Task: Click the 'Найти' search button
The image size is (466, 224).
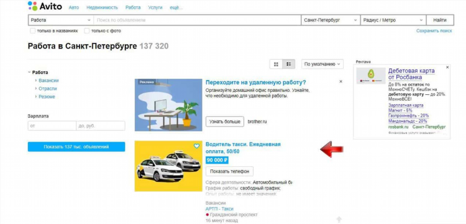Action: pos(440,20)
